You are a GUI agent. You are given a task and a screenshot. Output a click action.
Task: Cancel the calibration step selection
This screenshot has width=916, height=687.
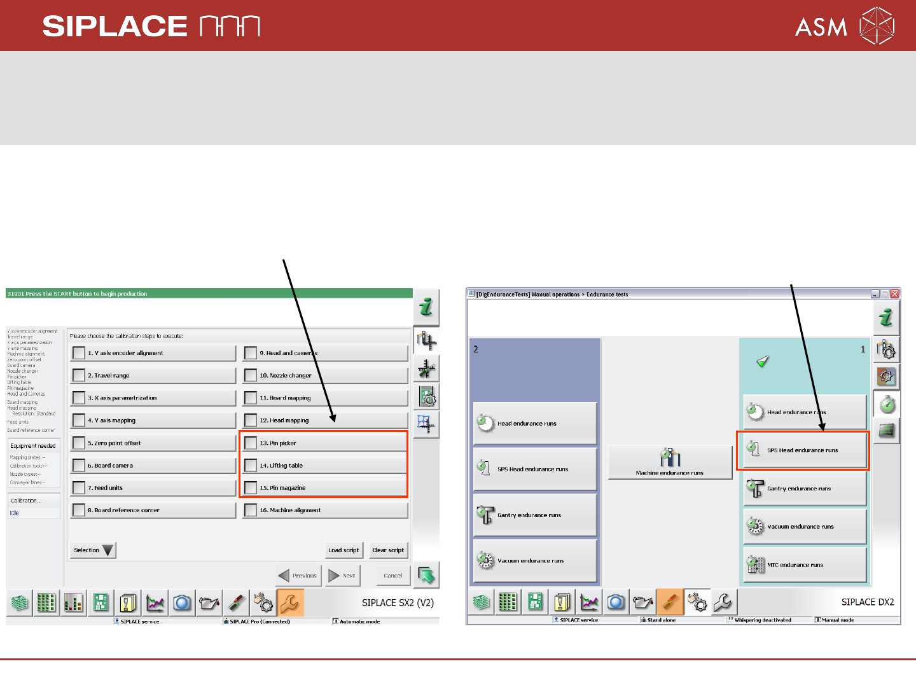[393, 576]
